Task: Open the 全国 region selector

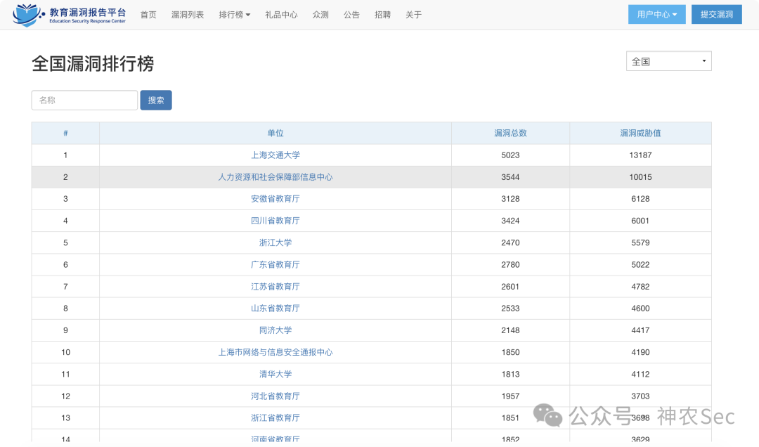Action: (x=668, y=60)
